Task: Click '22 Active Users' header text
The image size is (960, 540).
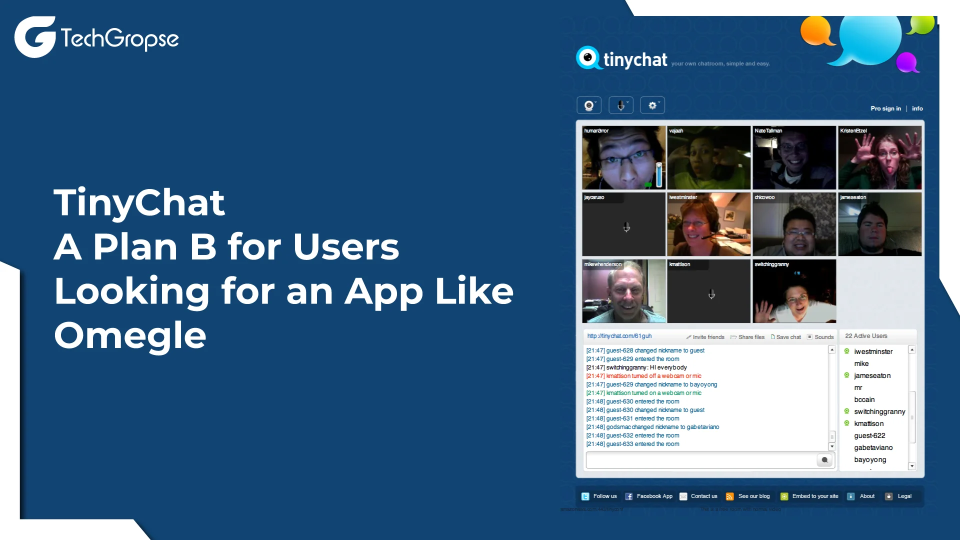Action: [x=866, y=336]
